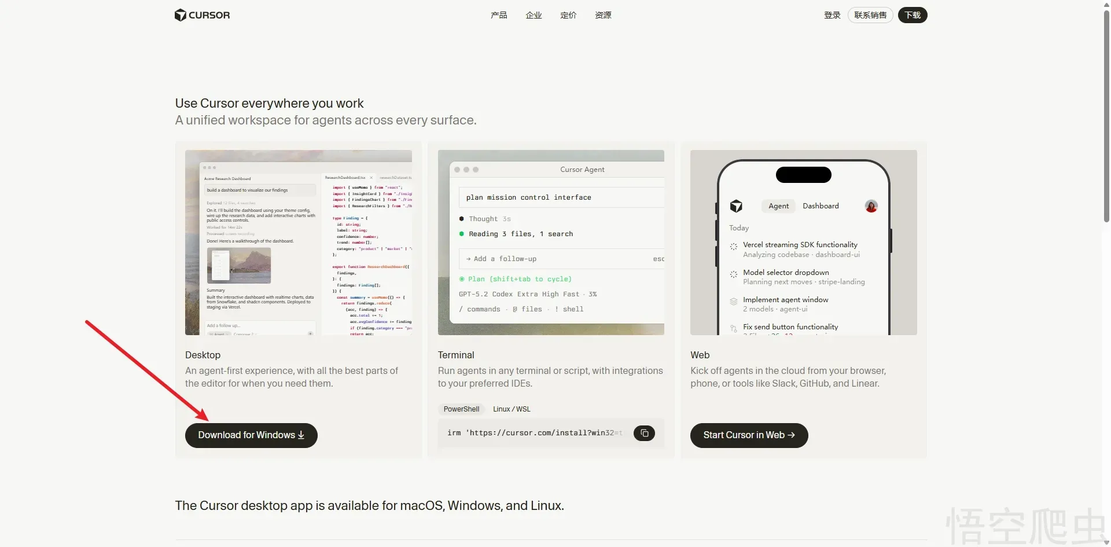Click the 下载 download button in header
Viewport: 1111px width, 547px height.
click(912, 15)
